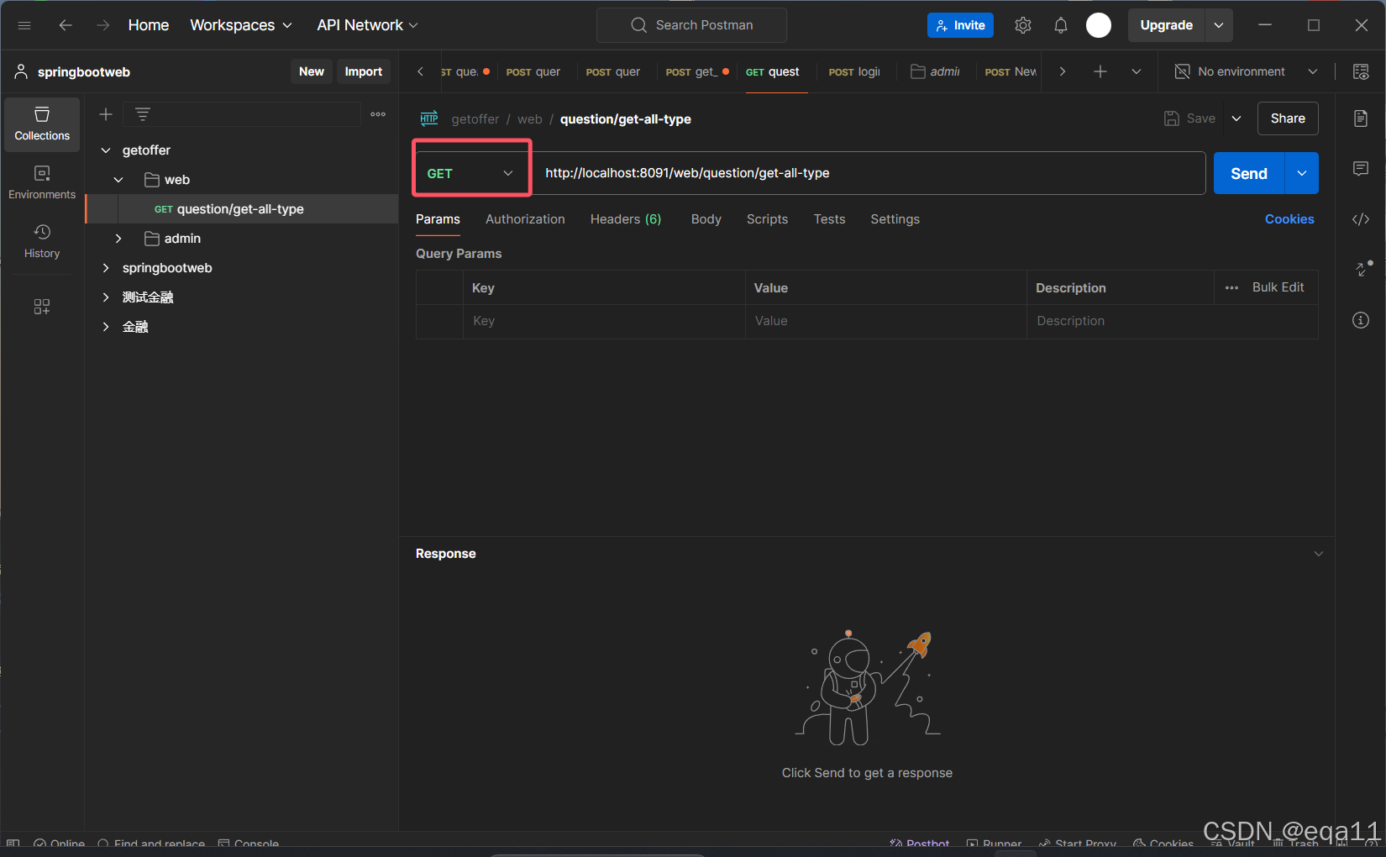This screenshot has height=857, width=1386.
Task: Open the Settings gear icon
Action: click(1022, 25)
